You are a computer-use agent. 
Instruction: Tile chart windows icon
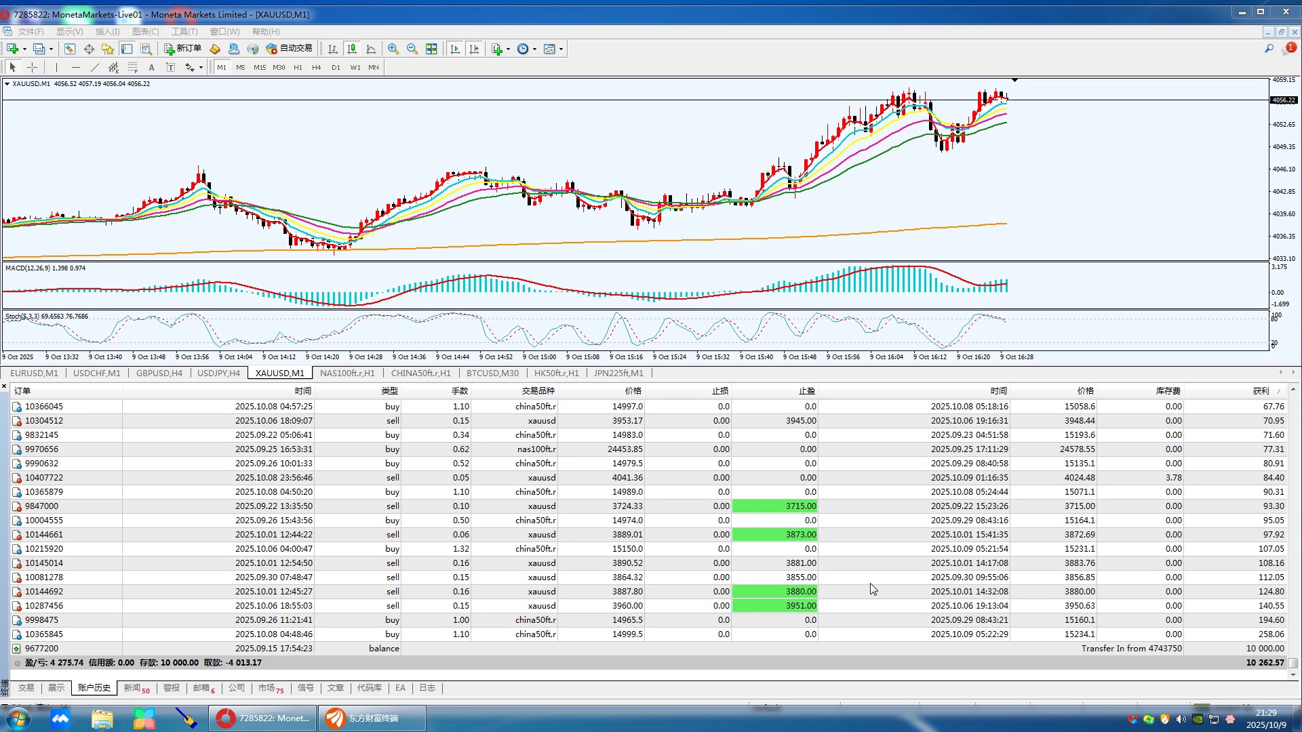tap(431, 49)
